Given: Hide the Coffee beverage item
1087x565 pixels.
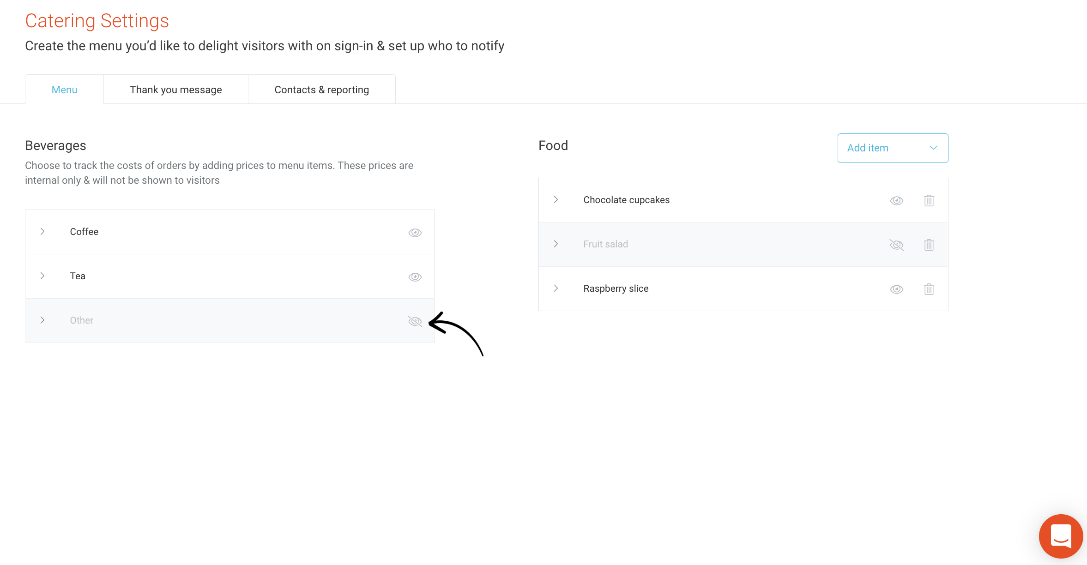Looking at the screenshot, I should 415,233.
